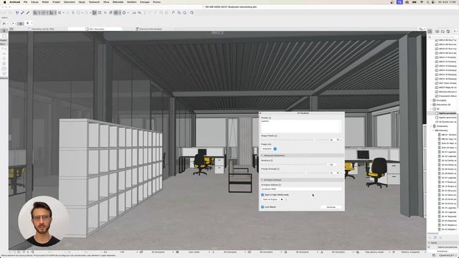
Task: Click the AI Engine Address info icon
Action: (x=280, y=185)
